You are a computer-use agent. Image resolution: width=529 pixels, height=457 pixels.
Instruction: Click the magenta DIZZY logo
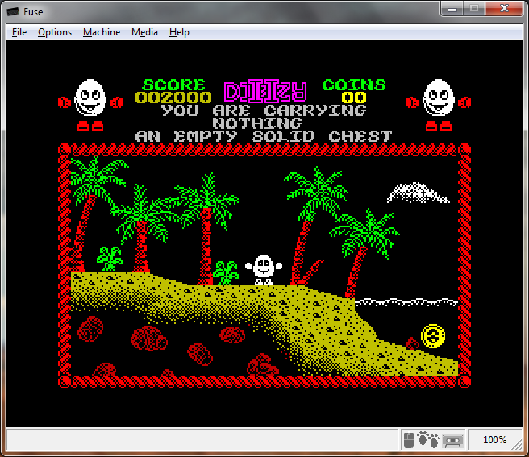265,91
